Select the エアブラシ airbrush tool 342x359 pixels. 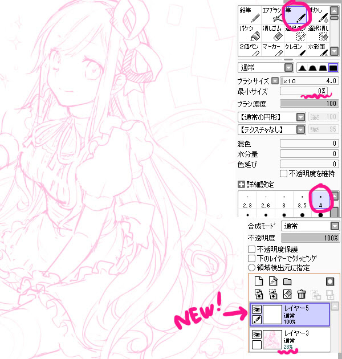[272, 15]
